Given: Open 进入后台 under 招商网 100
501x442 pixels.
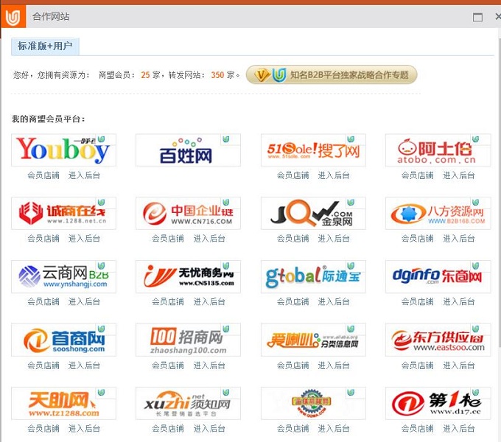Looking at the screenshot, I should pyautogui.click(x=209, y=365).
